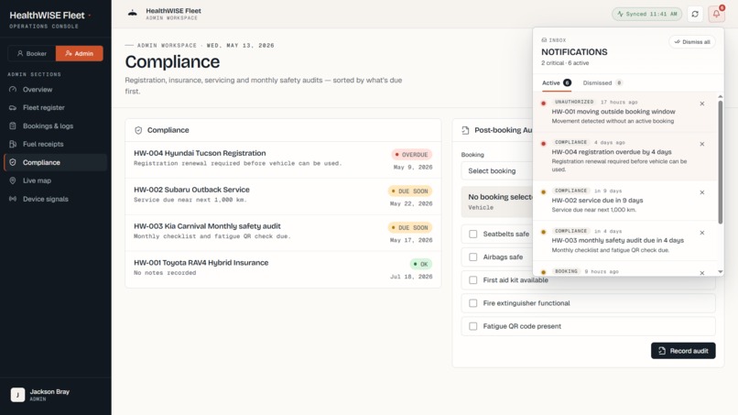Toggle the notifications bell icon

click(x=716, y=14)
